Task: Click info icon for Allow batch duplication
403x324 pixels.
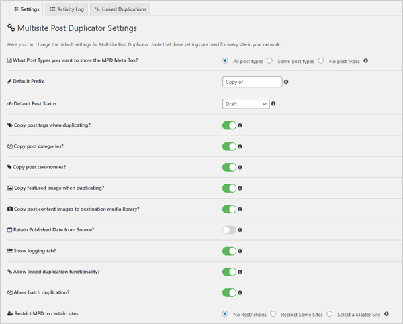Action: (x=240, y=293)
